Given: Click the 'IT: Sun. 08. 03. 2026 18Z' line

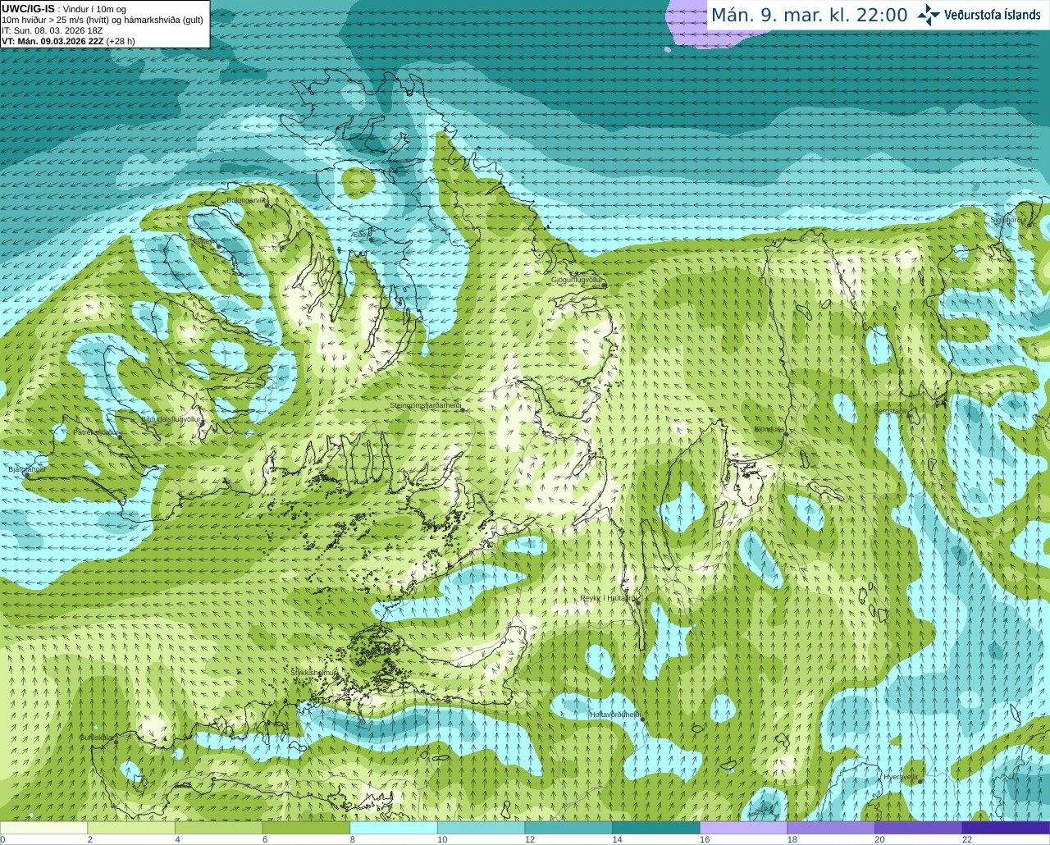Looking at the screenshot, I should tap(52, 30).
